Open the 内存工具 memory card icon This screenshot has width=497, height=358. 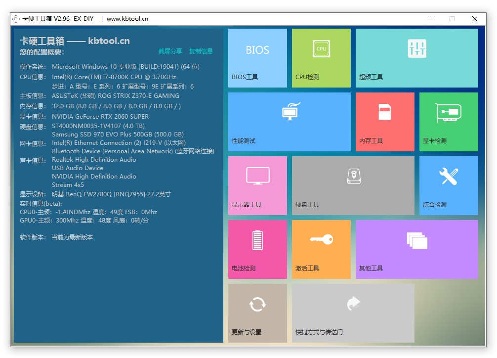[x=385, y=112]
